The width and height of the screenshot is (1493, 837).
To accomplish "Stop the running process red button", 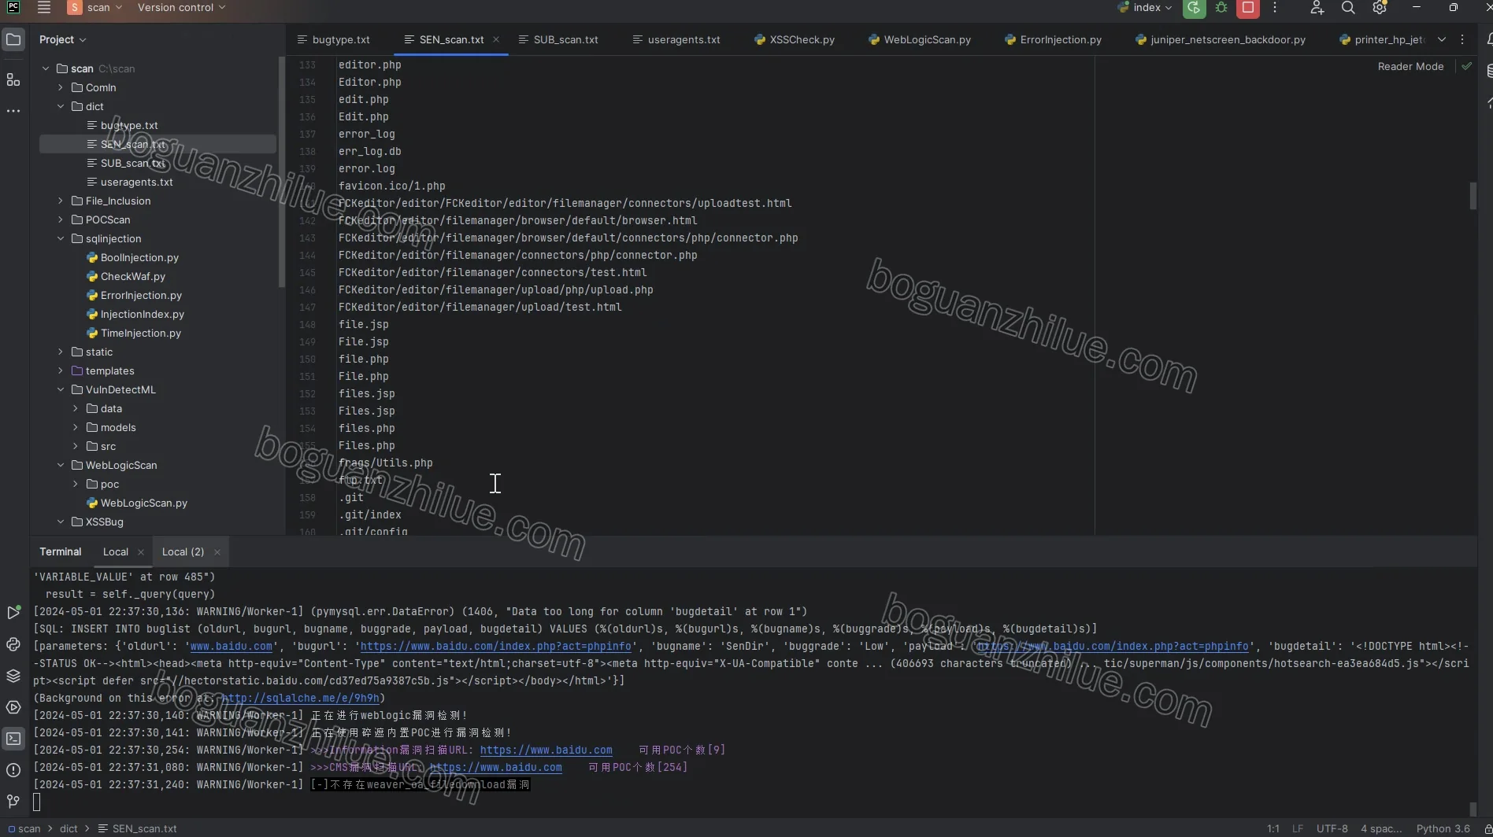I will pyautogui.click(x=1248, y=8).
